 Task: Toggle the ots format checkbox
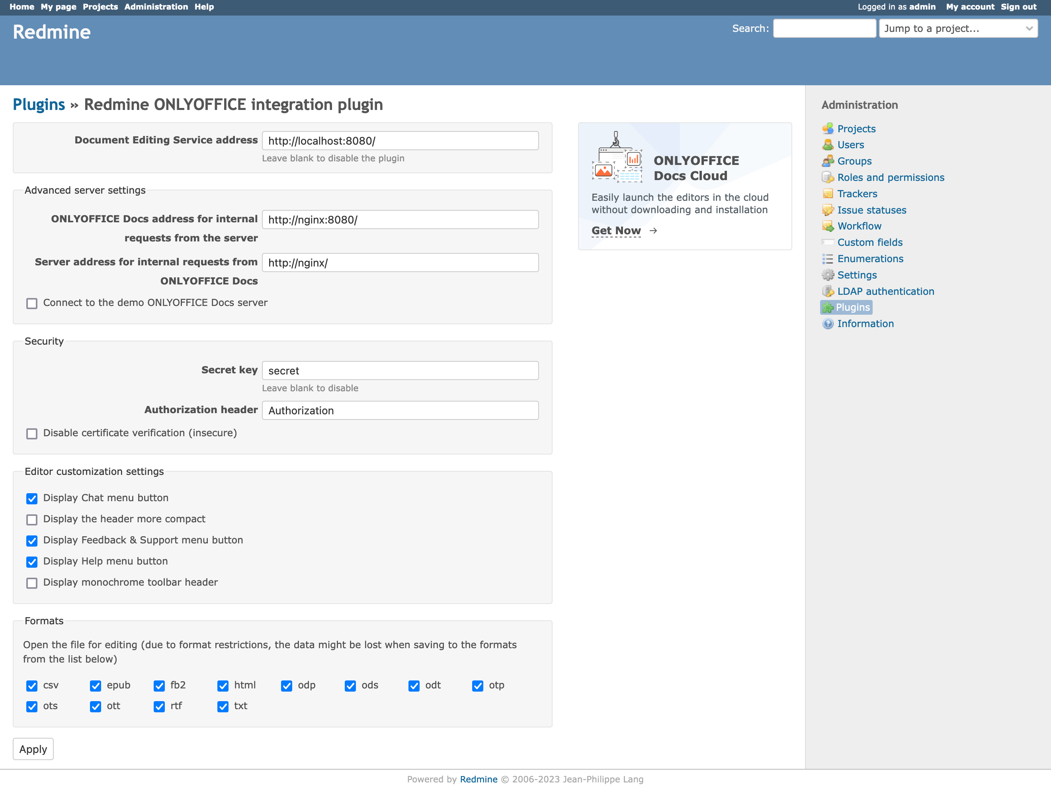(32, 707)
